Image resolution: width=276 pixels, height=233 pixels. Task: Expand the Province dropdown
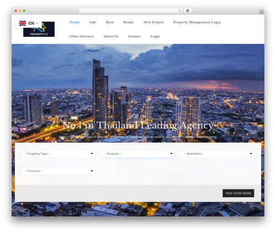(59, 171)
